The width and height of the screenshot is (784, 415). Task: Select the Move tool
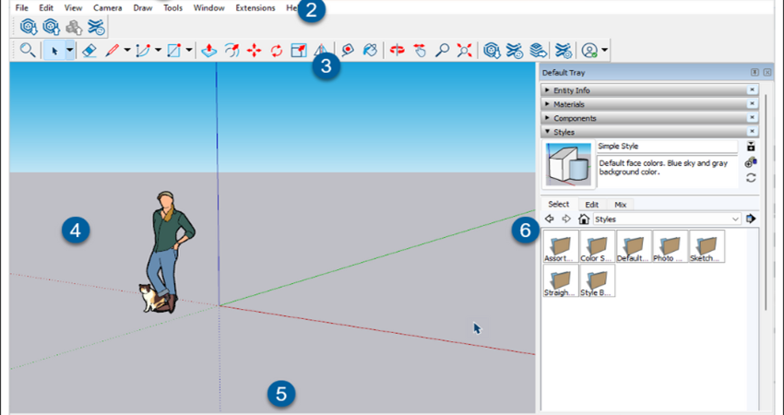(x=254, y=50)
